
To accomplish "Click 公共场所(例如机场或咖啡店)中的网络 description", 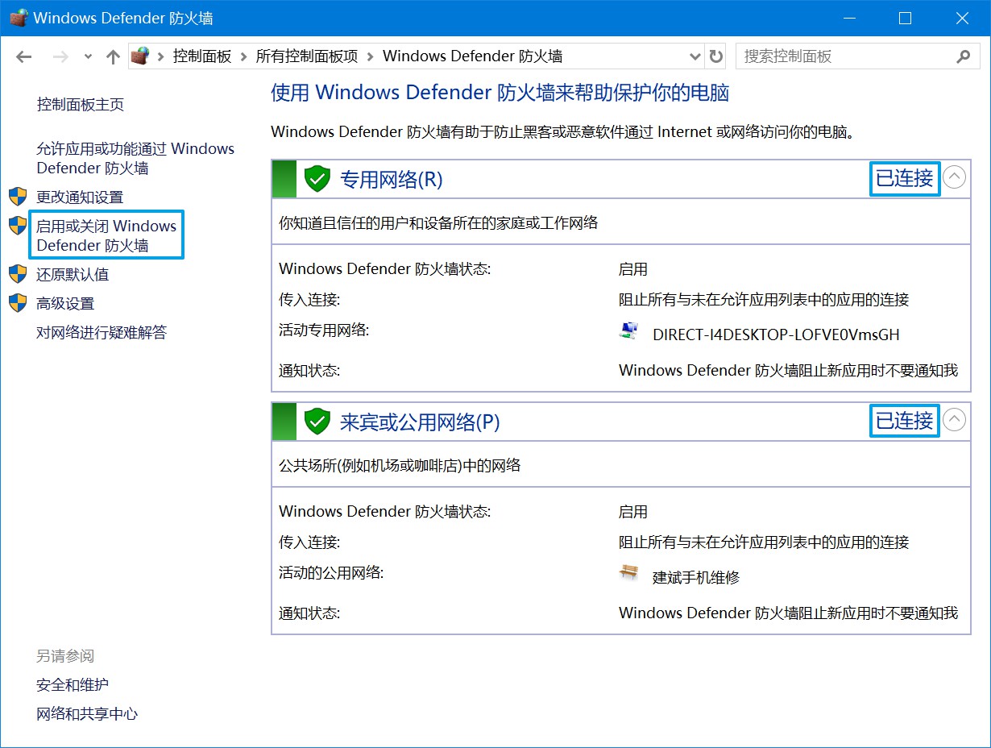I will [x=400, y=465].
